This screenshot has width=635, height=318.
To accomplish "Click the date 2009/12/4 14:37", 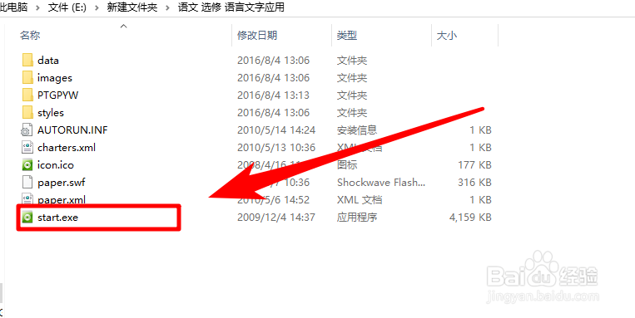I will tap(276, 218).
